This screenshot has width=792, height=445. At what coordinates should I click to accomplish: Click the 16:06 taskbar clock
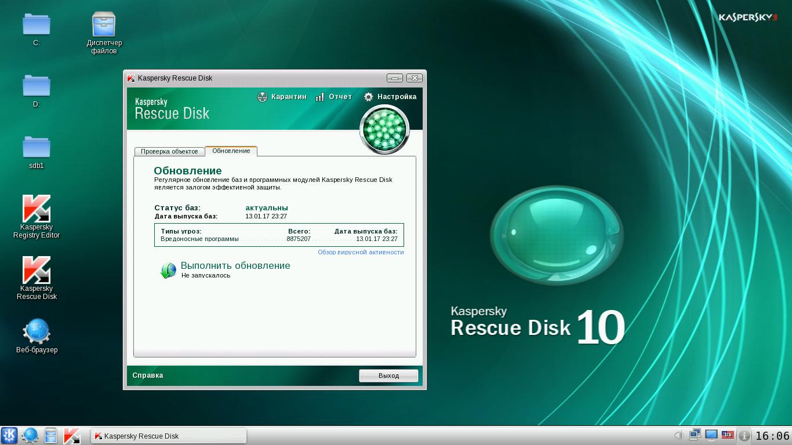tap(772, 436)
